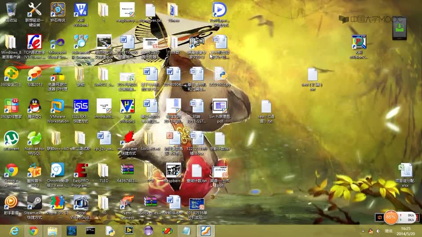422x237 pixels.
Task: Open the Windows_8 activation folder
Action: tap(11, 47)
